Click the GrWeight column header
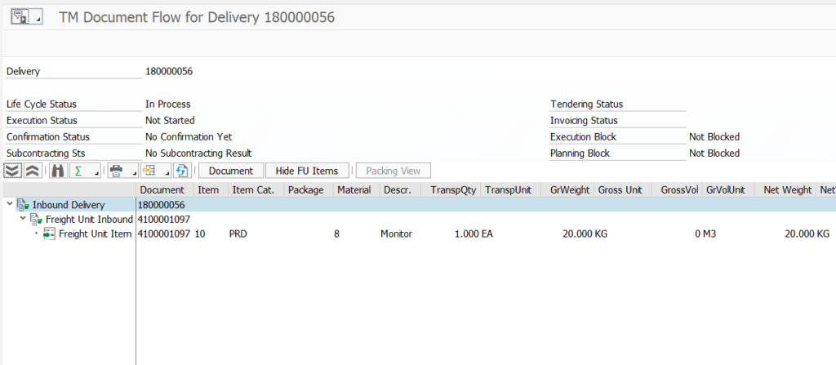This screenshot has width=836, height=365. point(570,189)
